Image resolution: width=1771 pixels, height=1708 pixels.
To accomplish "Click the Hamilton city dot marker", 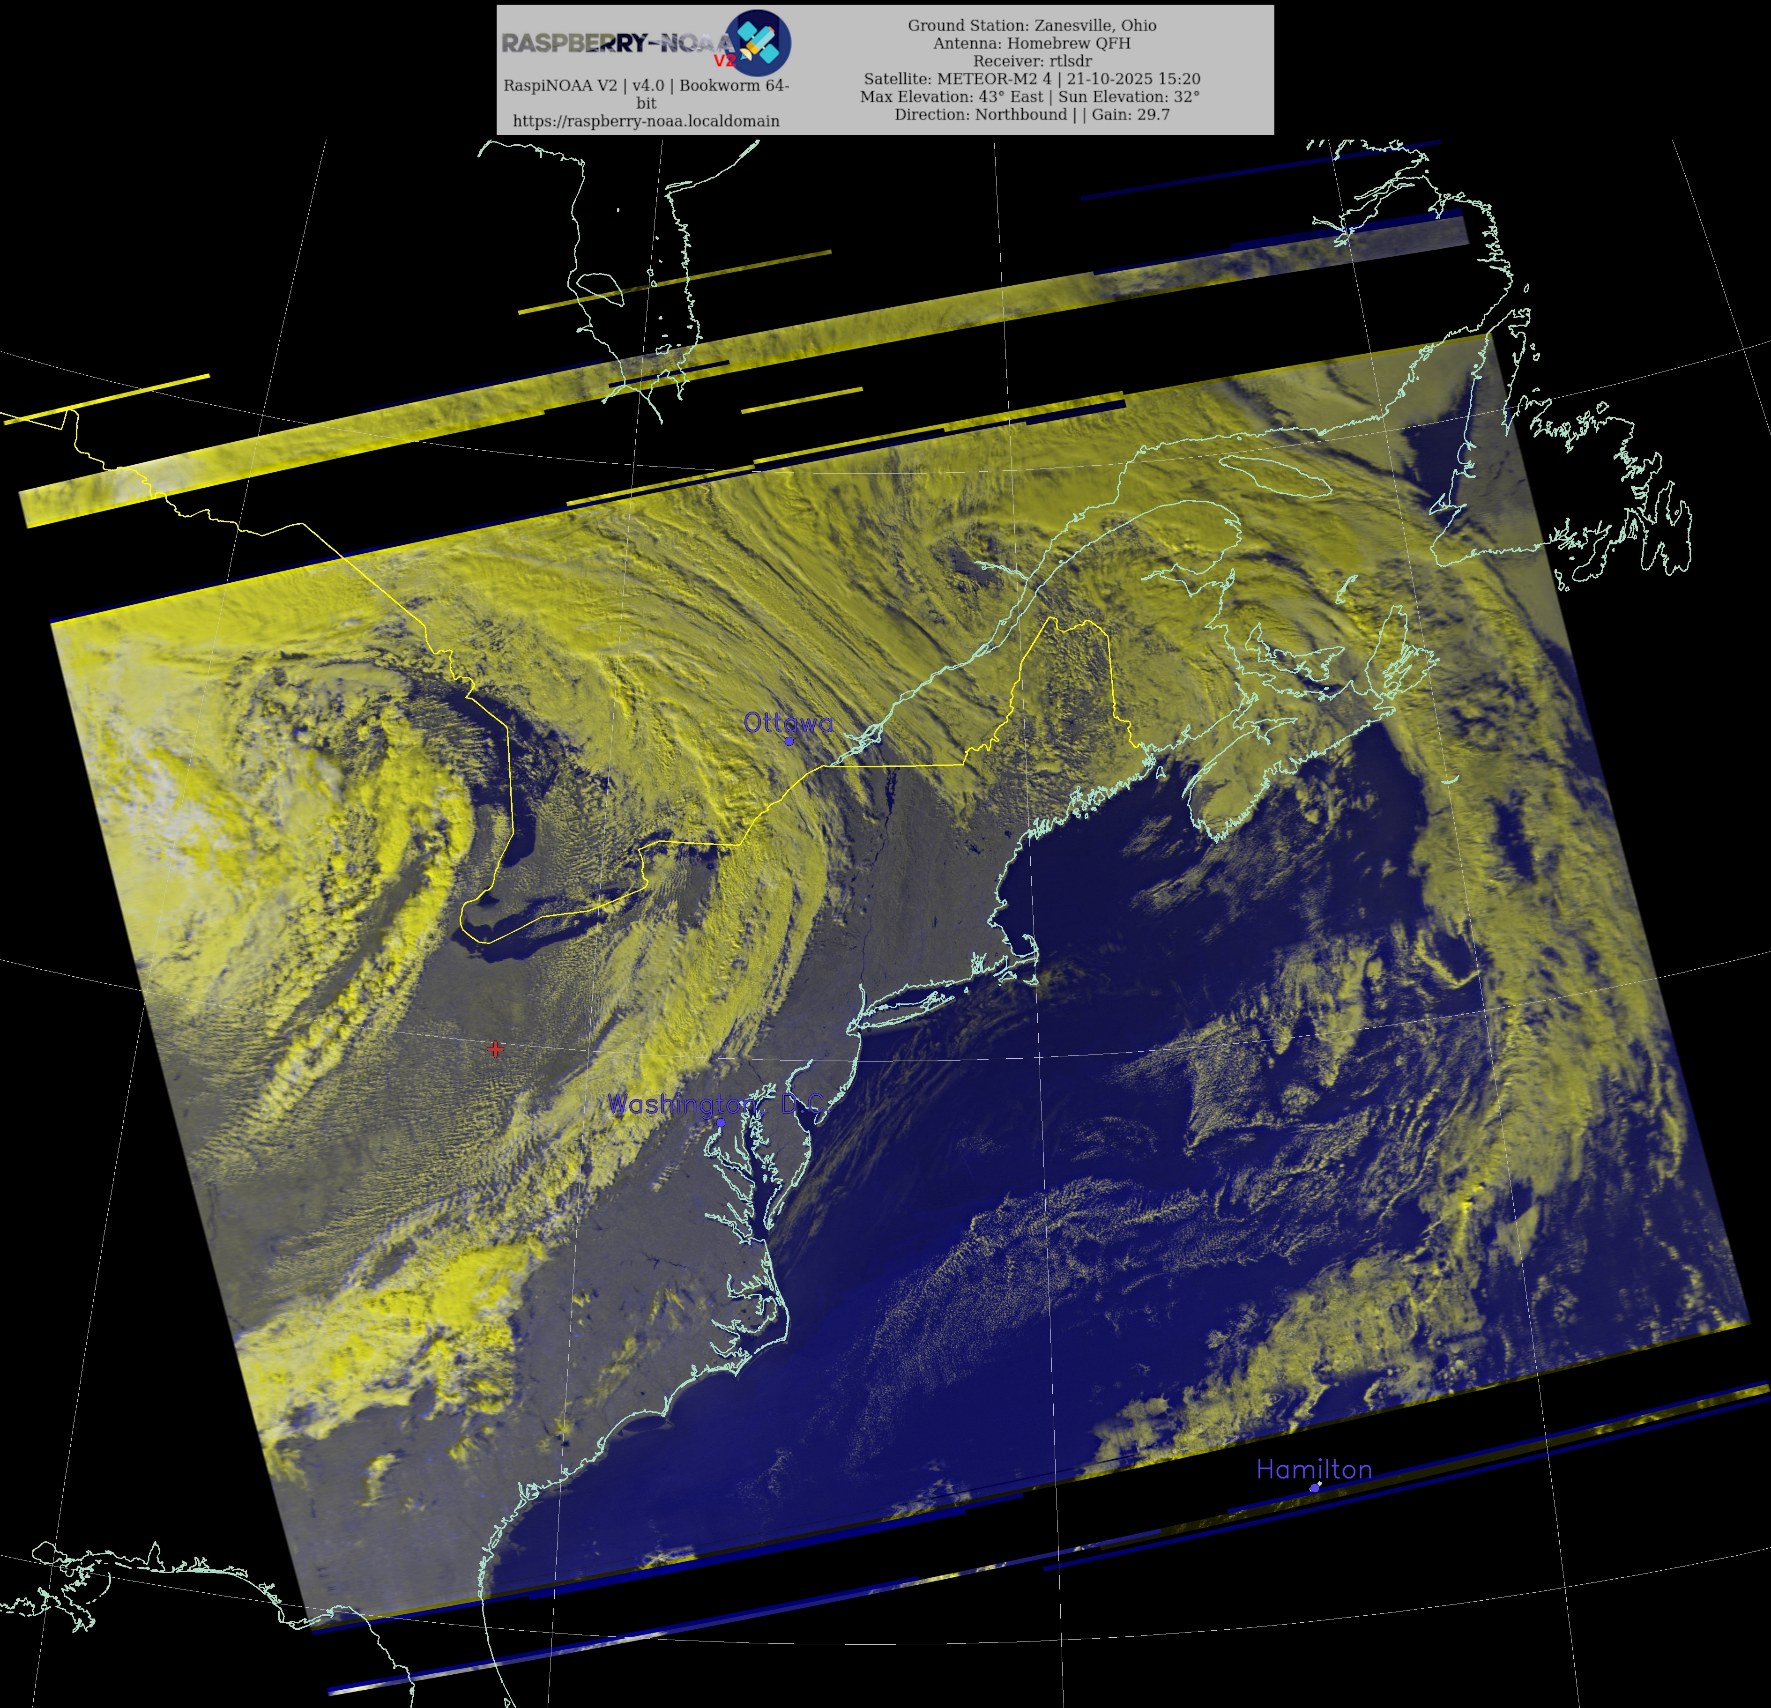I will click(1314, 1487).
